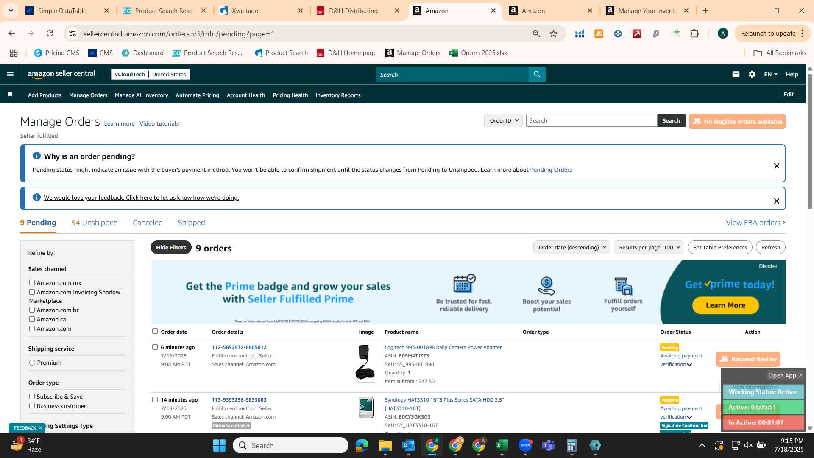Show hidden system tray icons chevron
The image size is (814, 458).
[x=702, y=445]
